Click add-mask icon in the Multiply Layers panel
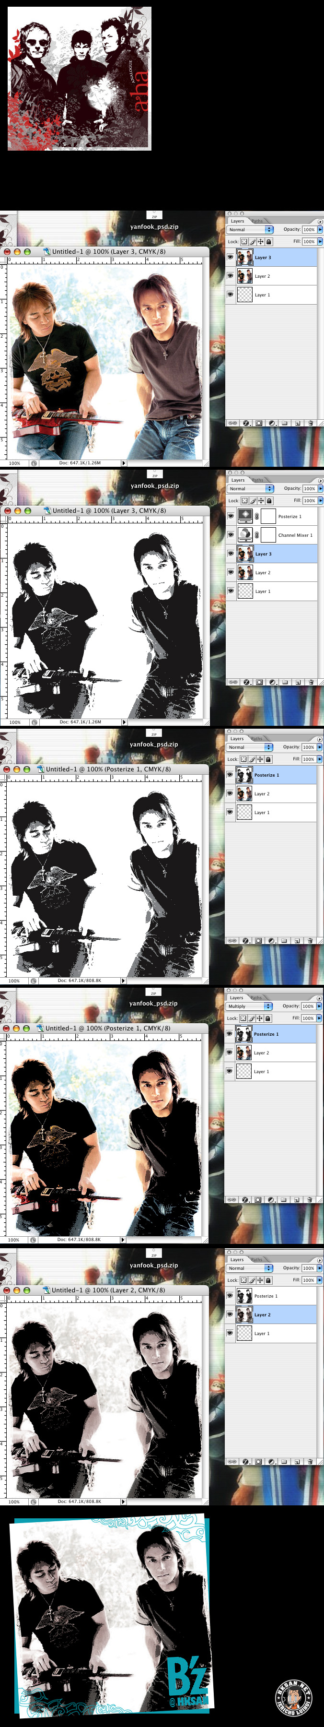The height and width of the screenshot is (1727, 324). [x=258, y=1200]
